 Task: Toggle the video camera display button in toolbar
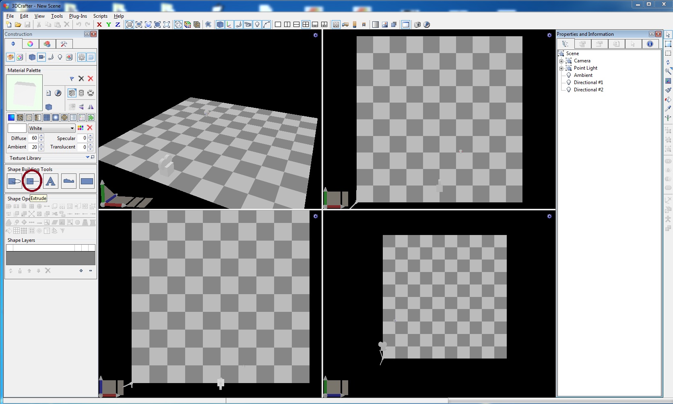248,25
